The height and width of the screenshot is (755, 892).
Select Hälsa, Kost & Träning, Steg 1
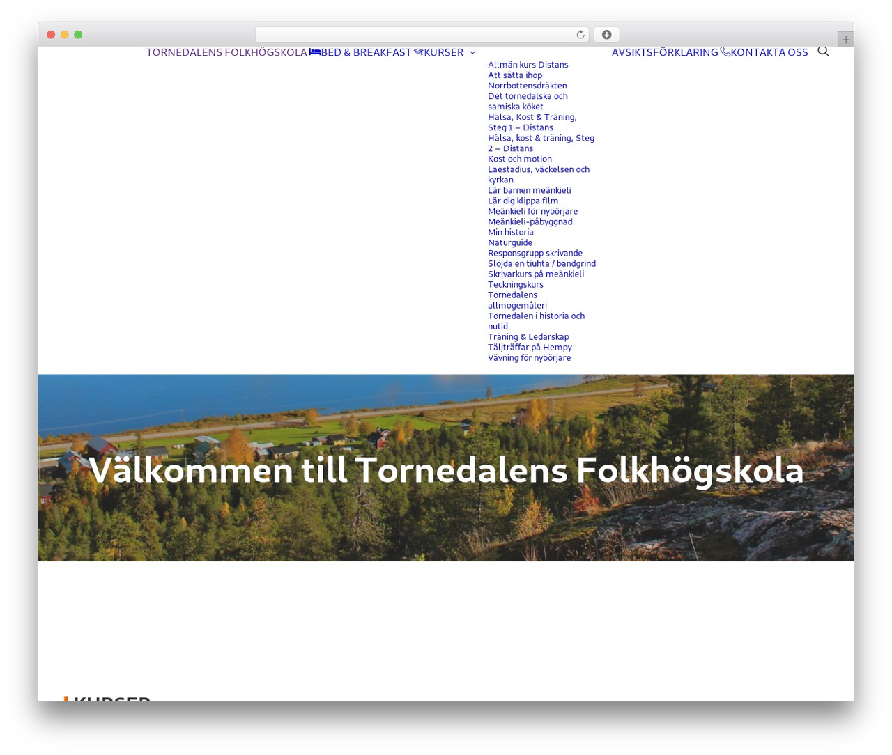(x=532, y=122)
